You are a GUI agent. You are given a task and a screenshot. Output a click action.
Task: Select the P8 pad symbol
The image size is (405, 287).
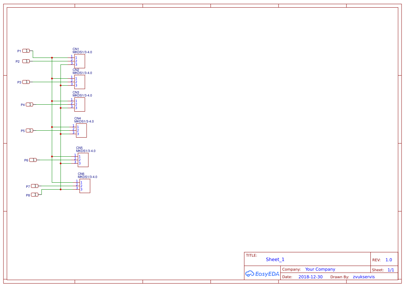click(x=35, y=194)
